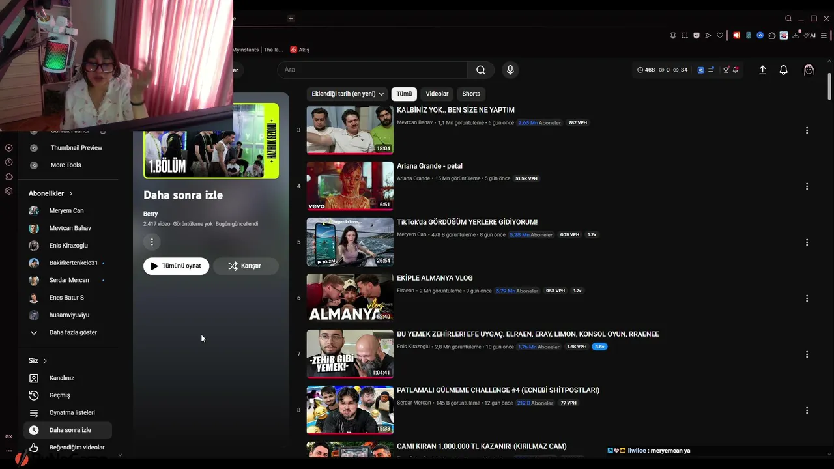
Task: Select the Tümü filter chip
Action: point(404,94)
